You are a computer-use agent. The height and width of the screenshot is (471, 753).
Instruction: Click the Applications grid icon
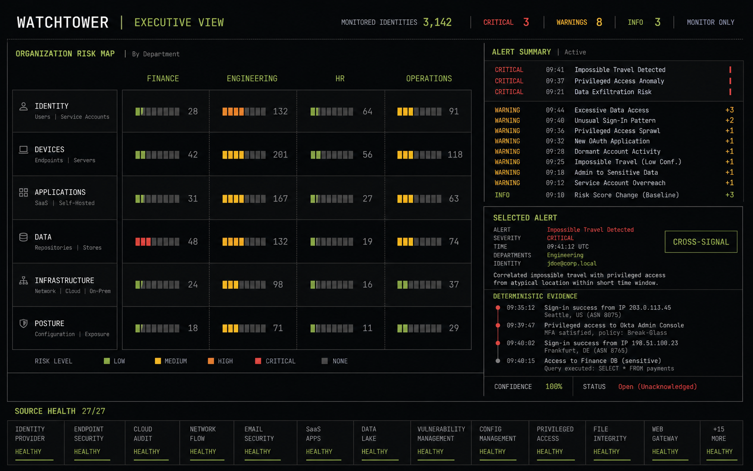[x=23, y=192]
